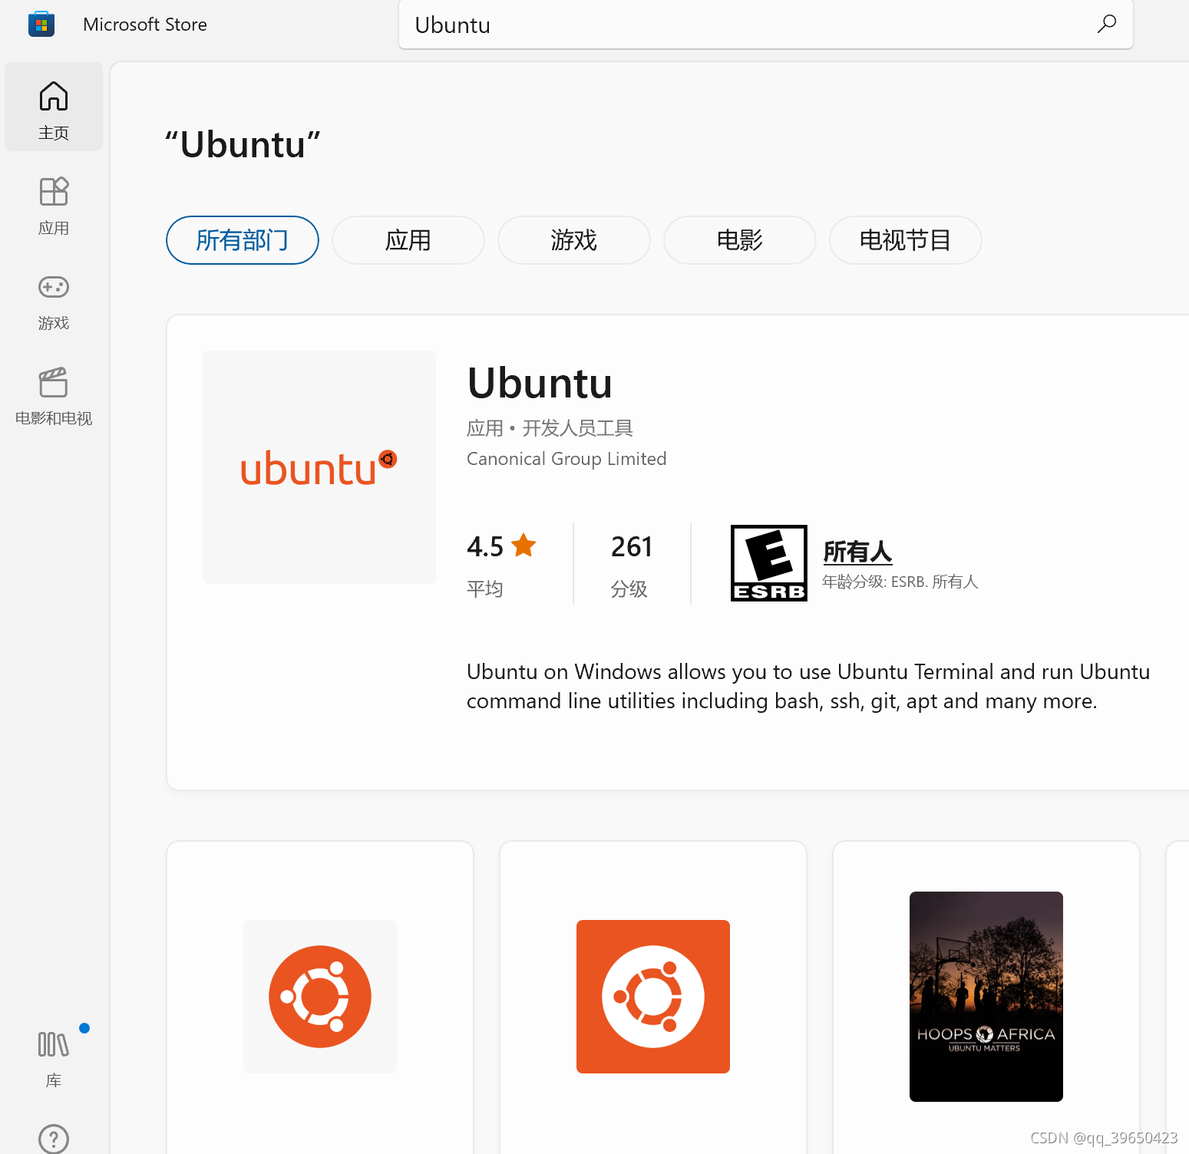Click the “Ubuntu” results heading

[x=243, y=145]
